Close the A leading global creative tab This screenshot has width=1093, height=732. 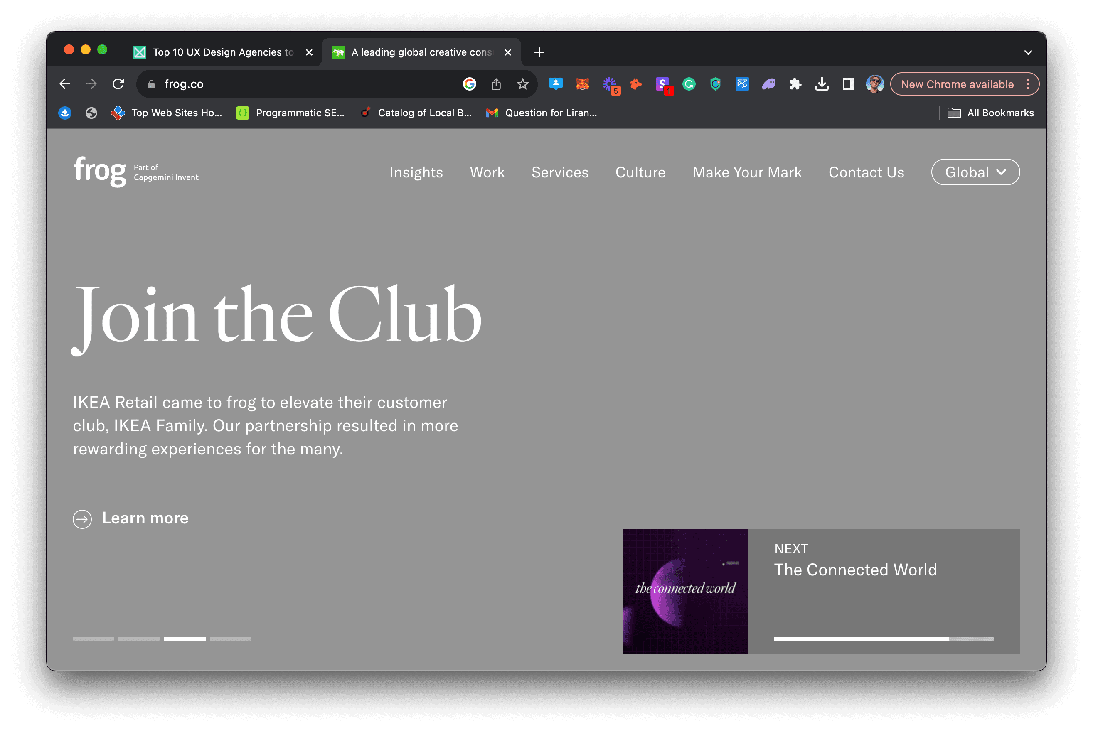pyautogui.click(x=508, y=52)
